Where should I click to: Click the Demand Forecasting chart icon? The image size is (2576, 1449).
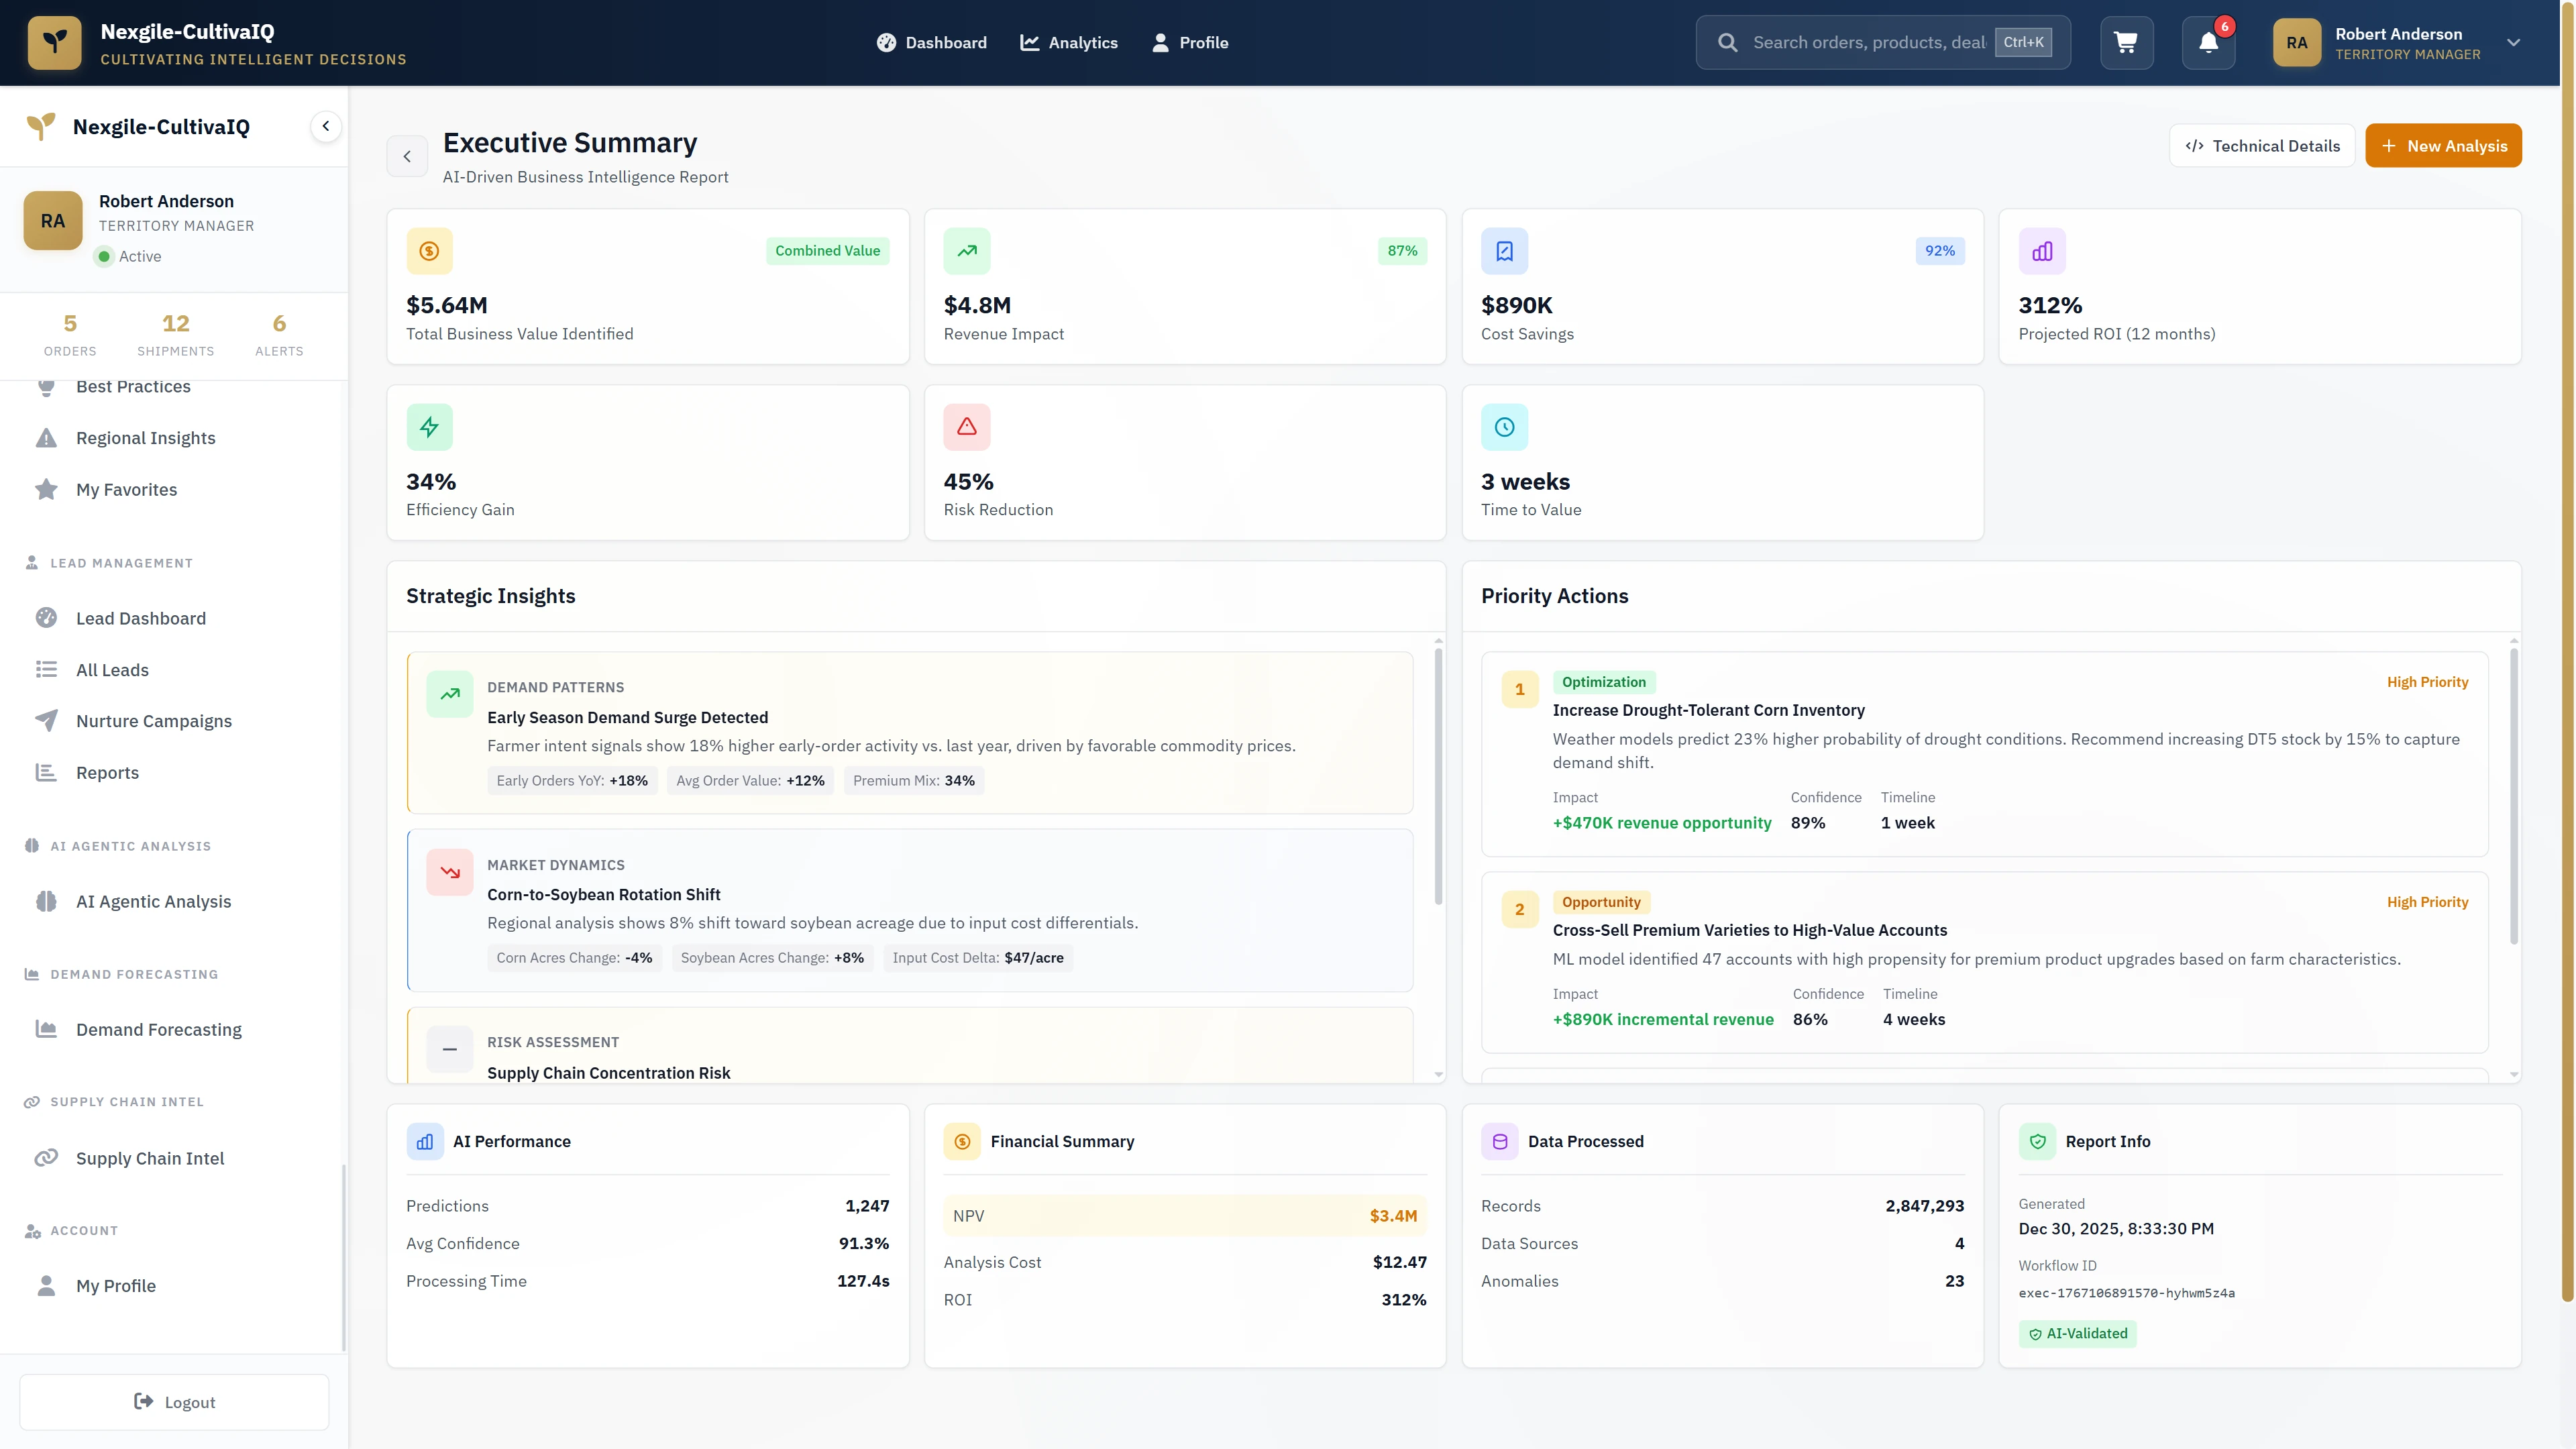pyautogui.click(x=46, y=1029)
